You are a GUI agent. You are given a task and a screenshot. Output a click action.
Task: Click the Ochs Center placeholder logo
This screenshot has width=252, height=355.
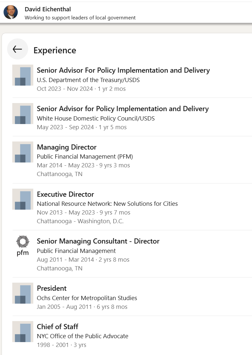(23, 293)
